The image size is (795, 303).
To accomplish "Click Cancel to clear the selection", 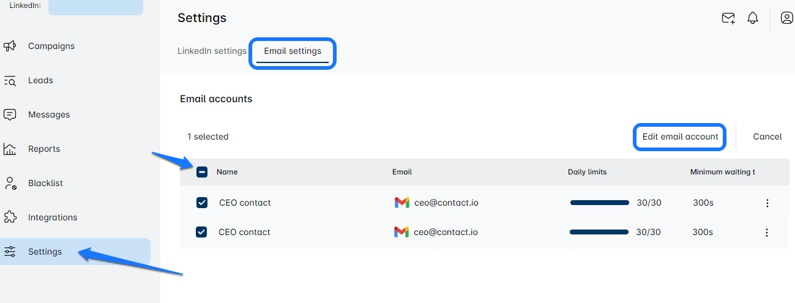I will tap(767, 137).
